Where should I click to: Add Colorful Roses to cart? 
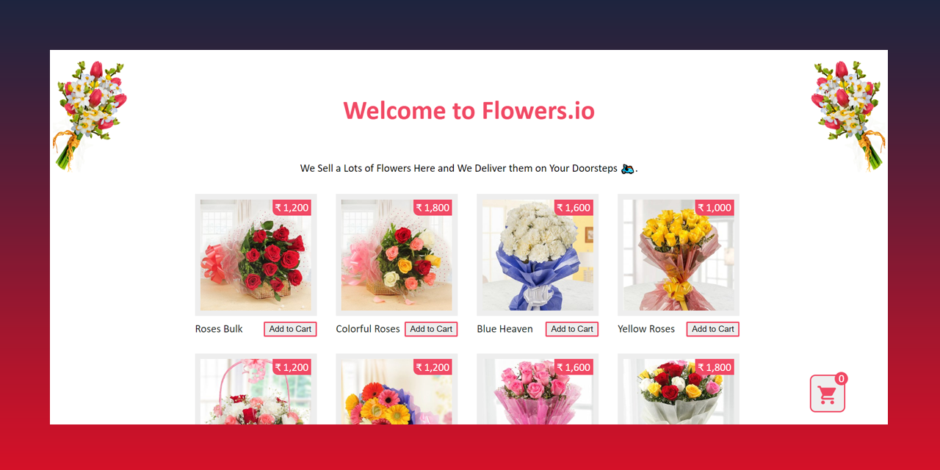click(431, 329)
